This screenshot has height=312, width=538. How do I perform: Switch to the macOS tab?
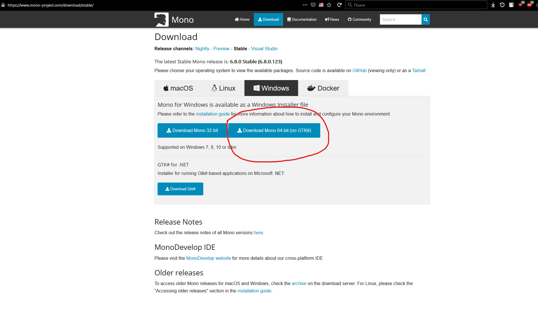tap(178, 88)
